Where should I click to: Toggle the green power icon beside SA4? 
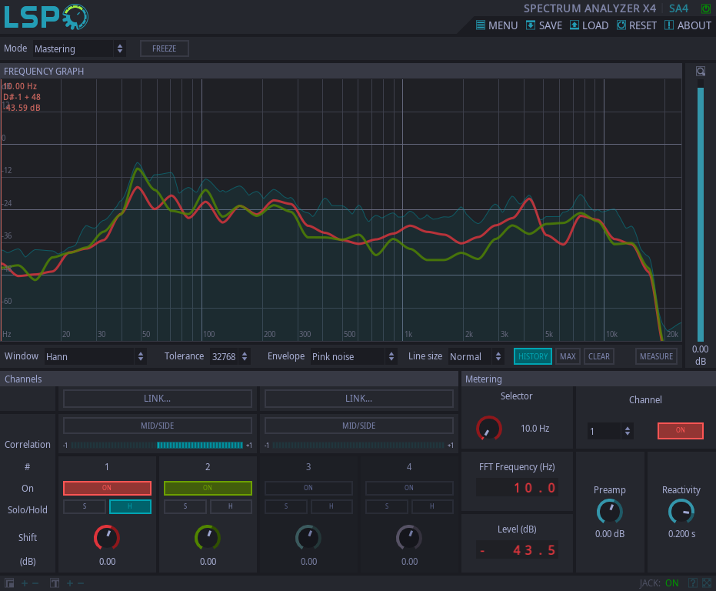coord(705,8)
